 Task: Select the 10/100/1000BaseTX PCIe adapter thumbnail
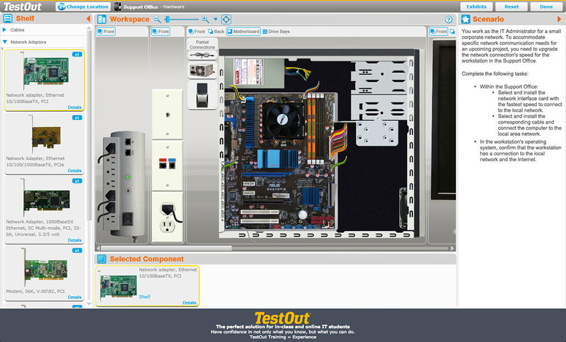46,137
